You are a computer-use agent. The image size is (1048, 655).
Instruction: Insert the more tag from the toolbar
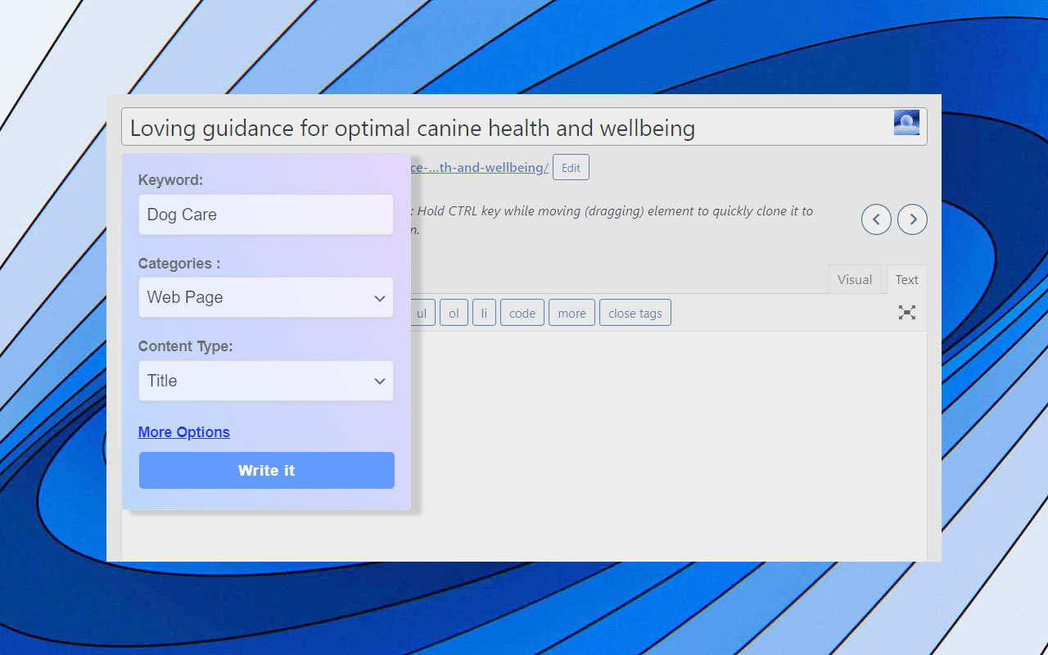(571, 314)
